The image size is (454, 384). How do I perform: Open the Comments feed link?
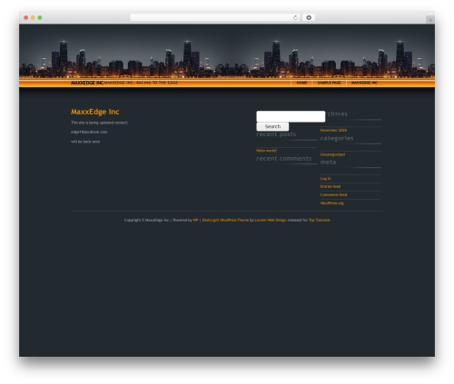(x=333, y=194)
